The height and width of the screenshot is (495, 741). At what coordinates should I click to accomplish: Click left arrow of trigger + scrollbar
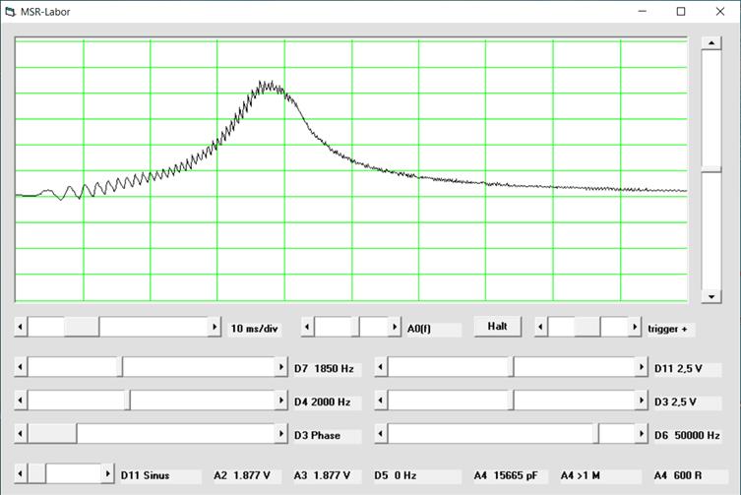point(541,327)
